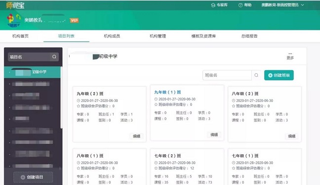The image size is (320, 185).
Task: Select the 项目列表 tab
Action: point(66,36)
